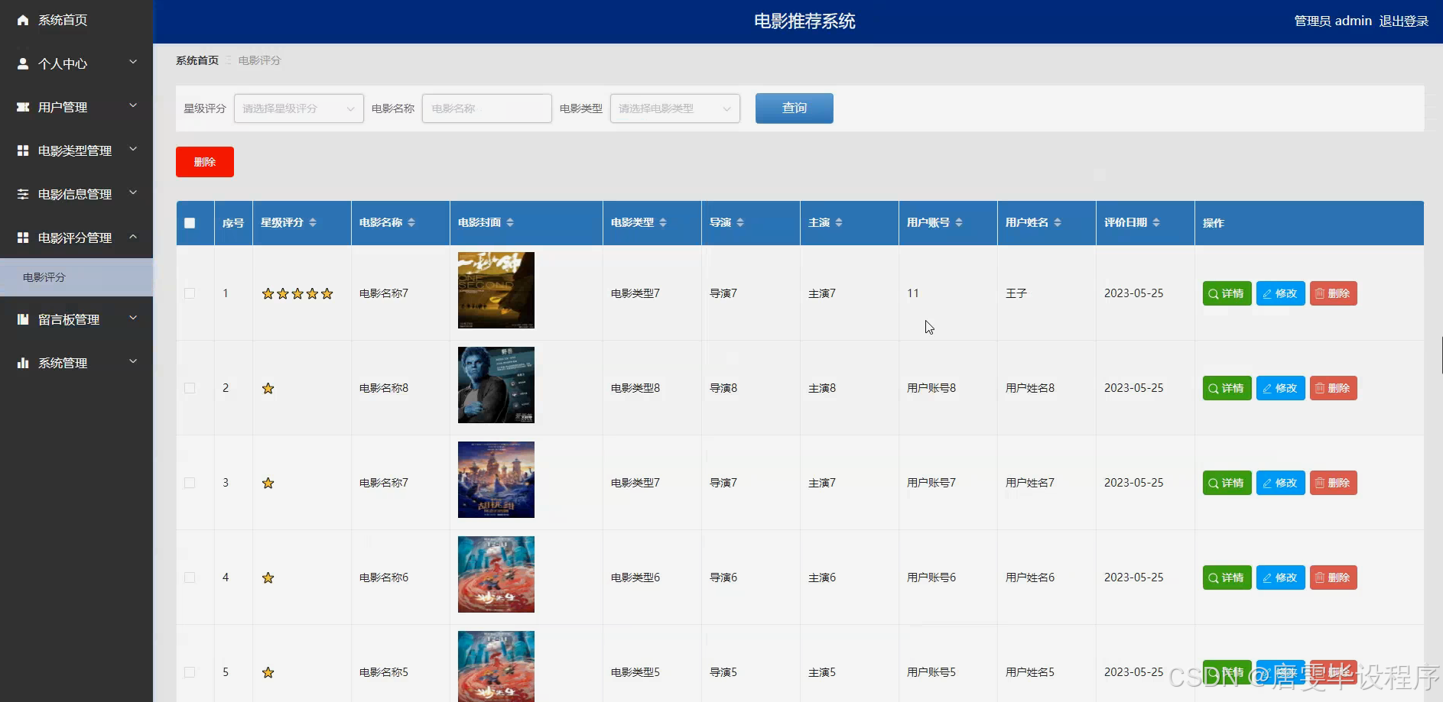Open the movie cover thumbnail in row 1
1443x702 pixels.
(x=496, y=290)
